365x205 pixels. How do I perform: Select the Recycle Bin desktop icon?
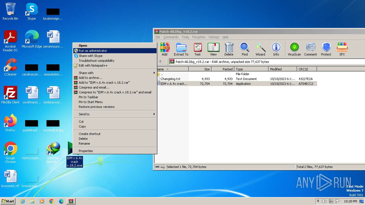coord(10,11)
